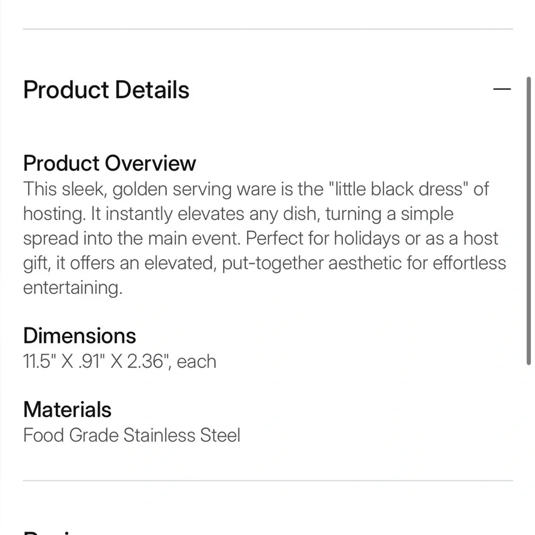The height and width of the screenshot is (535, 535).
Task: Open the partially visible section below Materials
Action: [x=51, y=533]
